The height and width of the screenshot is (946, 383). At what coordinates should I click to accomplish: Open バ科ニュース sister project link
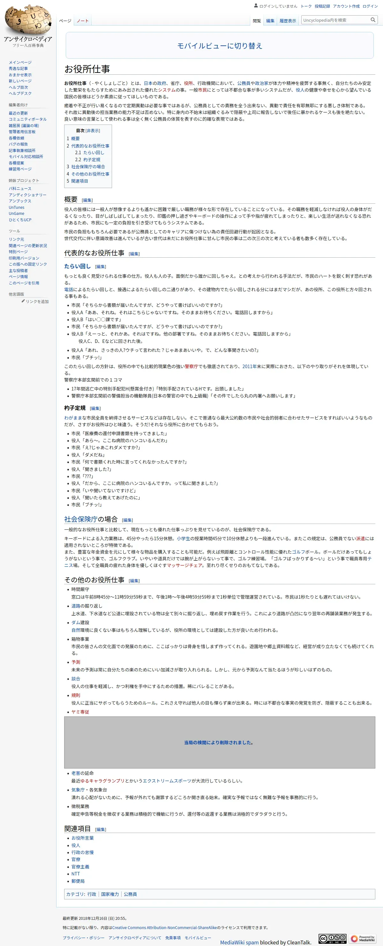click(x=20, y=189)
